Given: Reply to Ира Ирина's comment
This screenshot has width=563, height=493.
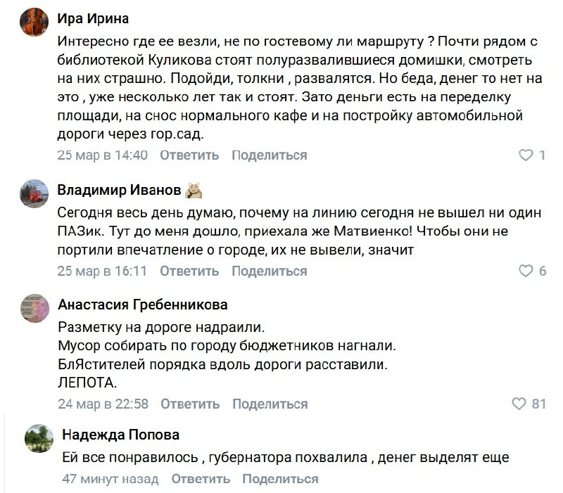Looking at the screenshot, I should (x=189, y=155).
